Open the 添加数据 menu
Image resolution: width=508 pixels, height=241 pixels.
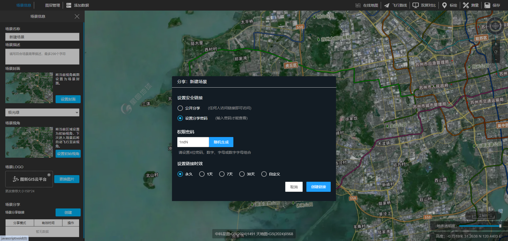pyautogui.click(x=78, y=5)
